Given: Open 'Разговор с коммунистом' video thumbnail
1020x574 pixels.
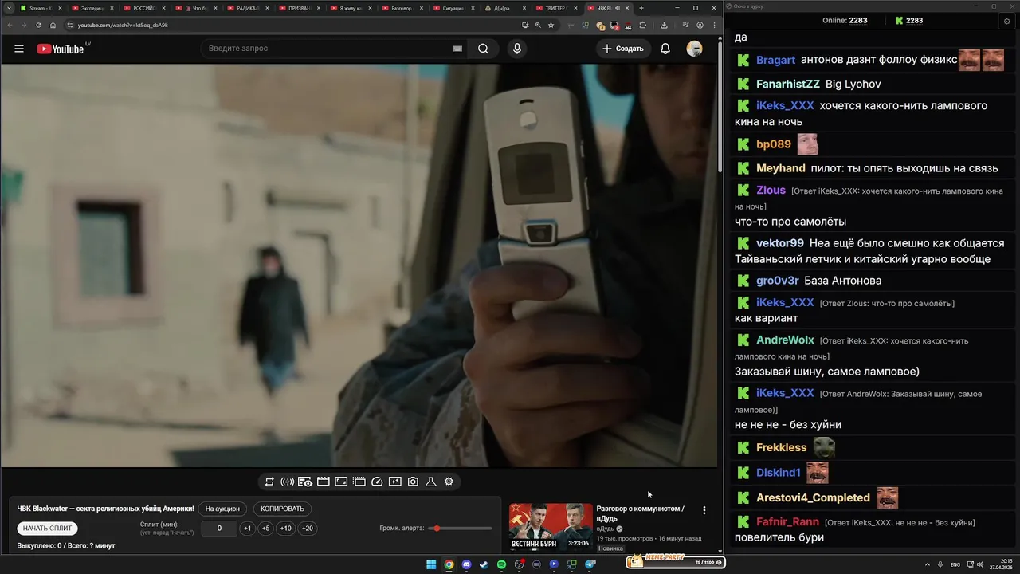Looking at the screenshot, I should tap(551, 526).
